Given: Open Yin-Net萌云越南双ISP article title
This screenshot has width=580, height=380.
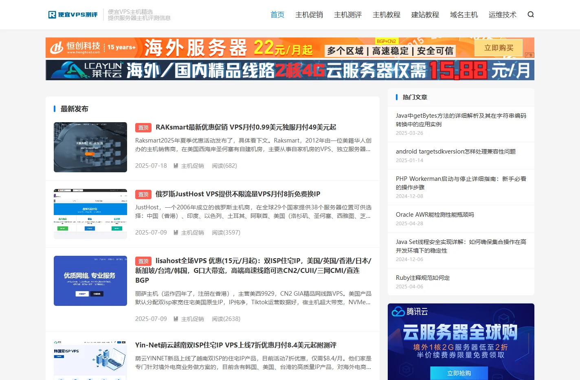Looking at the screenshot, I should click(x=236, y=345).
